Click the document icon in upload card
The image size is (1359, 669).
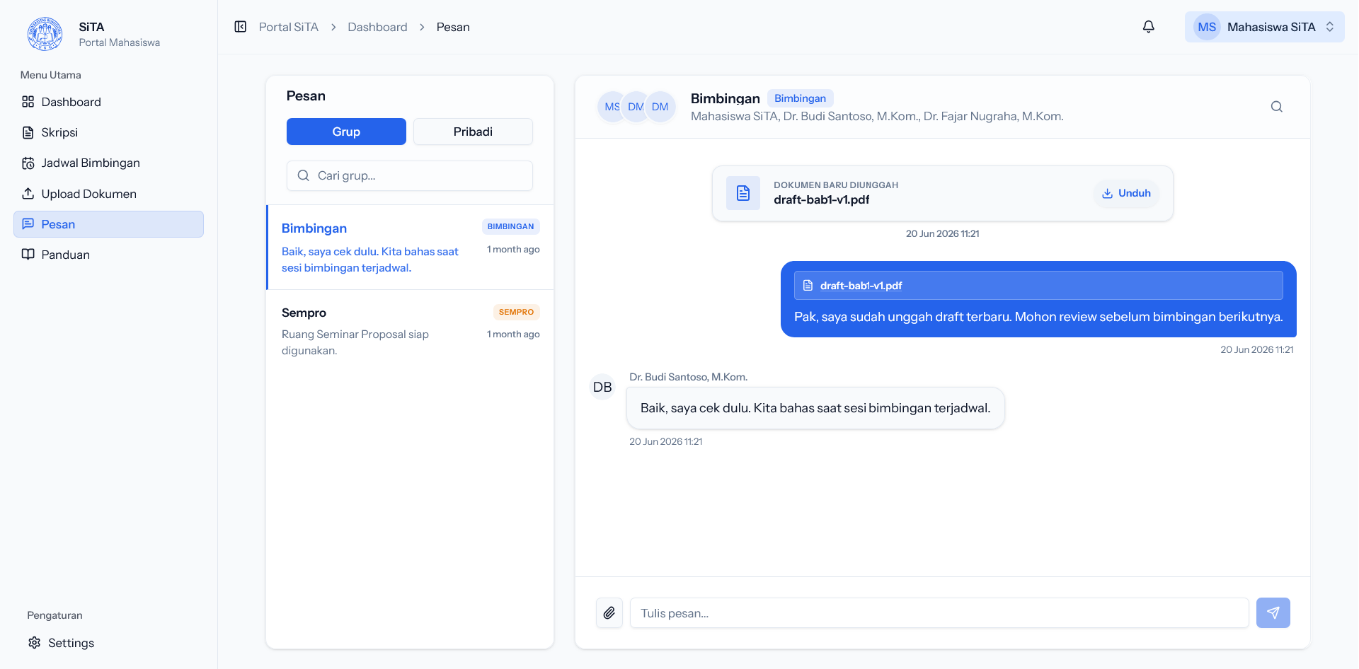coord(743,193)
